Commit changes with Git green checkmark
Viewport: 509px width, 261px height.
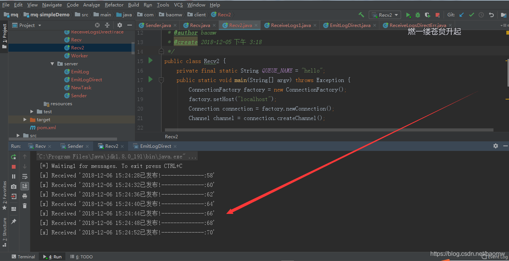[471, 15]
